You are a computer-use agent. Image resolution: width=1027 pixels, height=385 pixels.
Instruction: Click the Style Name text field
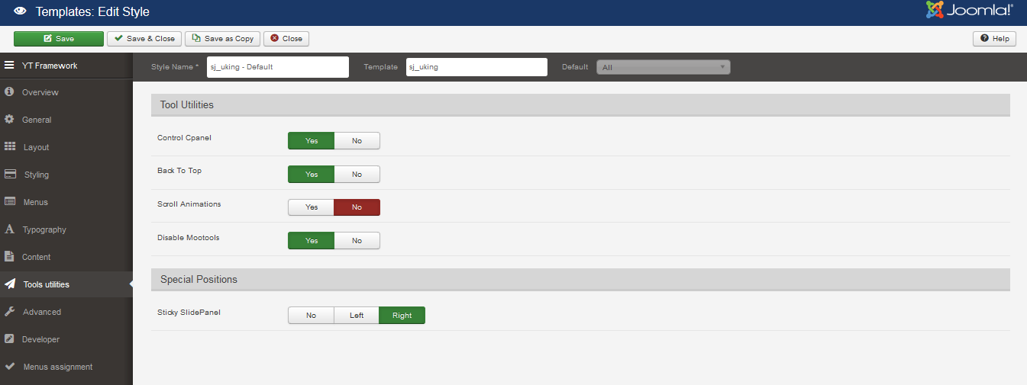278,67
